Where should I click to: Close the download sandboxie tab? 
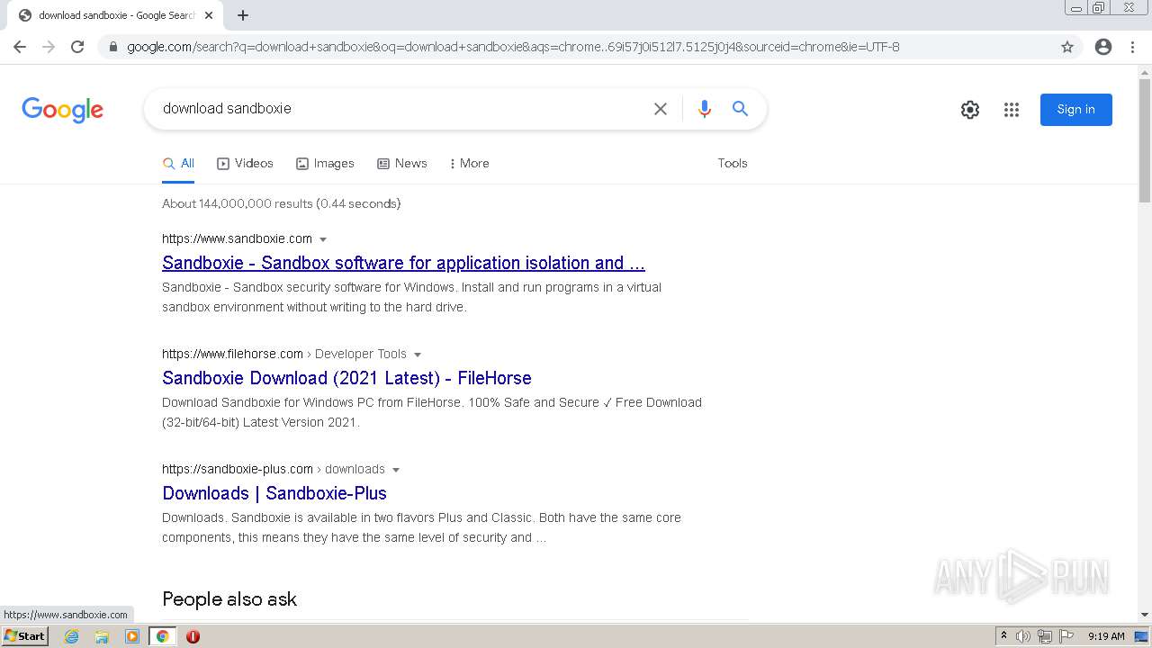(209, 15)
